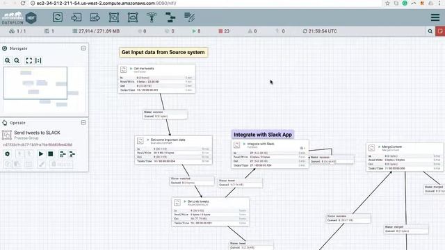This screenshot has height=250, width=445.
Task: Select the Output Port toolbar icon
Action: [95, 17]
